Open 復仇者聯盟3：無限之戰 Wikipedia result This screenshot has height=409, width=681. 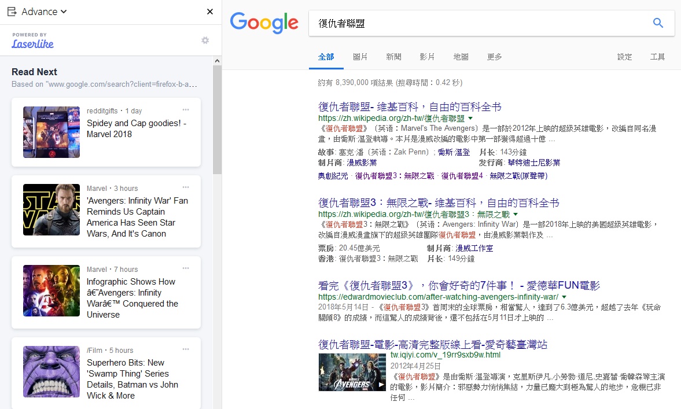click(x=439, y=203)
